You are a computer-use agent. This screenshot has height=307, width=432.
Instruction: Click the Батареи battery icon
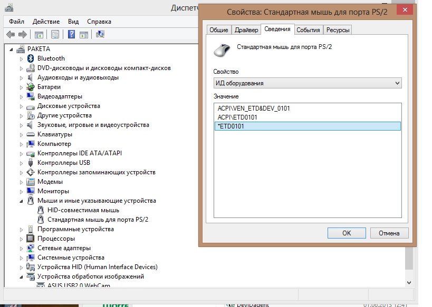pyautogui.click(x=31, y=87)
